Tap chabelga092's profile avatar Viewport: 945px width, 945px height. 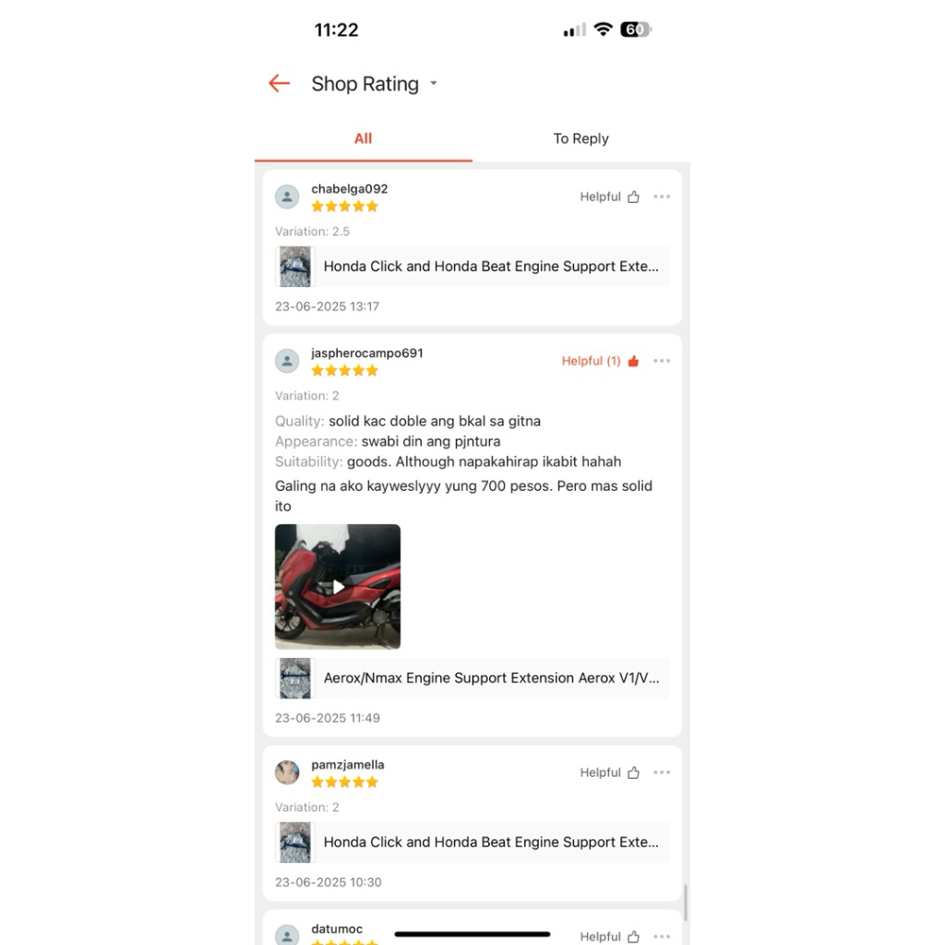[287, 197]
